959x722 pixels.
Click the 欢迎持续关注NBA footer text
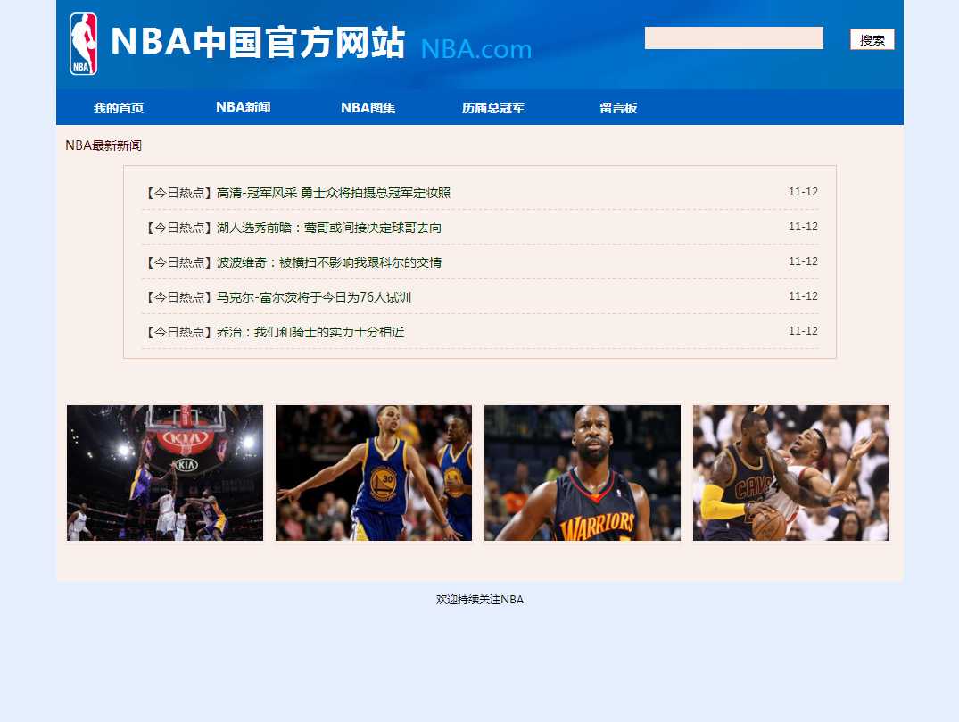[480, 600]
